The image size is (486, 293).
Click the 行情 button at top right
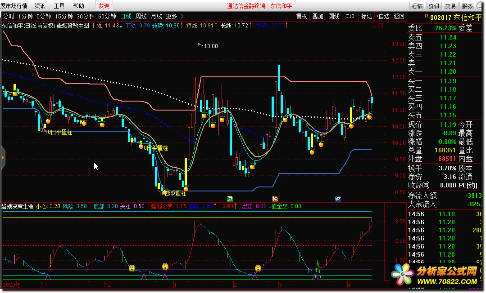point(417,6)
